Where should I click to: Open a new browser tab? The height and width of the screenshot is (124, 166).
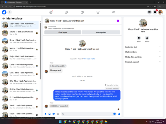30,2
